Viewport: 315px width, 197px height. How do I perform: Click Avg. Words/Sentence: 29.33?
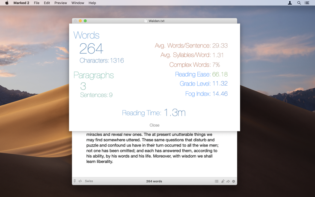(x=191, y=46)
